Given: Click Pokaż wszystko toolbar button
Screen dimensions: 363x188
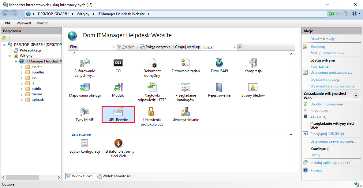Looking at the screenshot, I should [155, 47].
